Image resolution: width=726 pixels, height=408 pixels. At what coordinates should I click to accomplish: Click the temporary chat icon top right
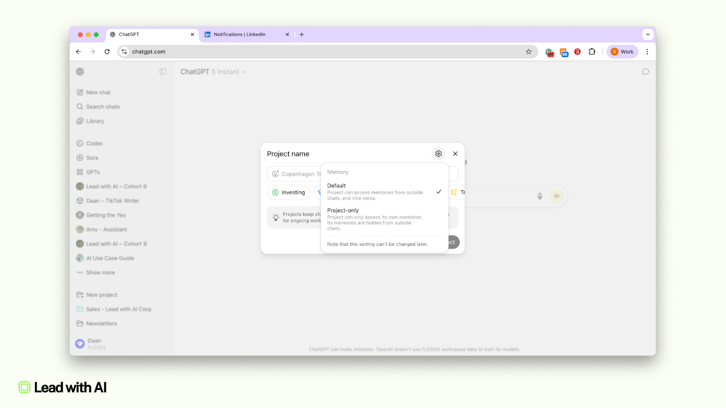coord(645,72)
